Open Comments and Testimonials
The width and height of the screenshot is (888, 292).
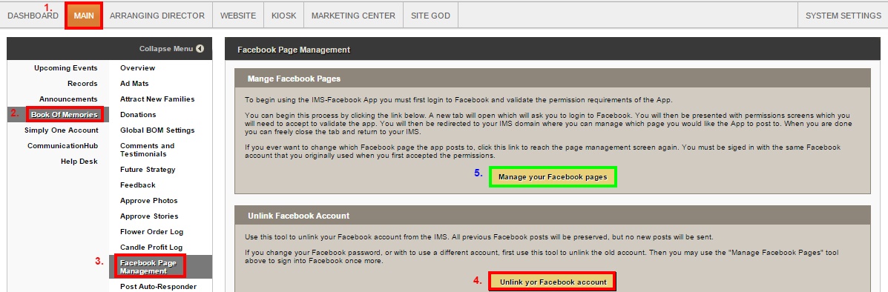[147, 150]
